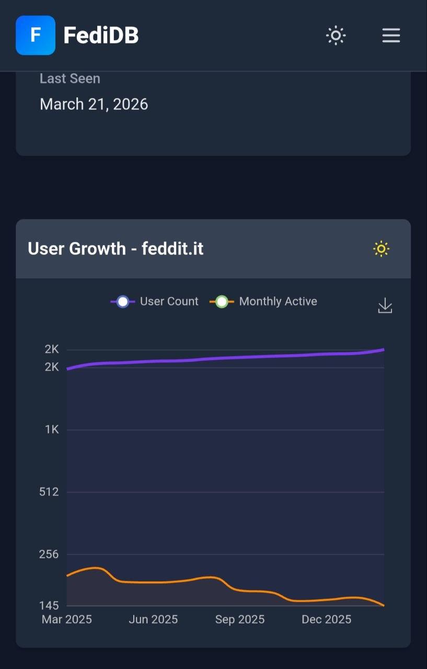Click the FediDB site title text

[x=101, y=36]
